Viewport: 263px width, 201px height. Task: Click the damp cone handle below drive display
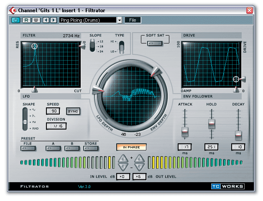pos(236,89)
